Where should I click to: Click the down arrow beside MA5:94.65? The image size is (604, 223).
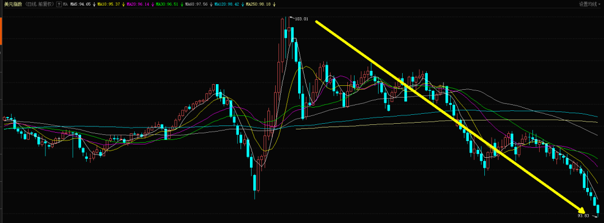pos(94,4)
